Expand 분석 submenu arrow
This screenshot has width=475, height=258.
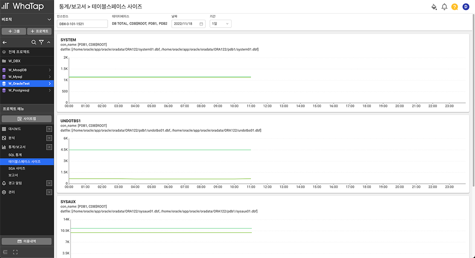[x=49, y=138]
